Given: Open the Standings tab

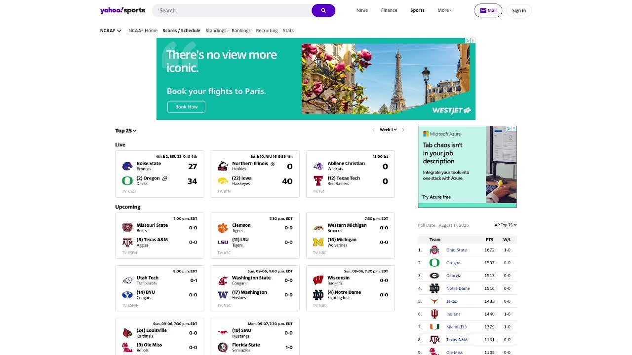Looking at the screenshot, I should pyautogui.click(x=216, y=31).
